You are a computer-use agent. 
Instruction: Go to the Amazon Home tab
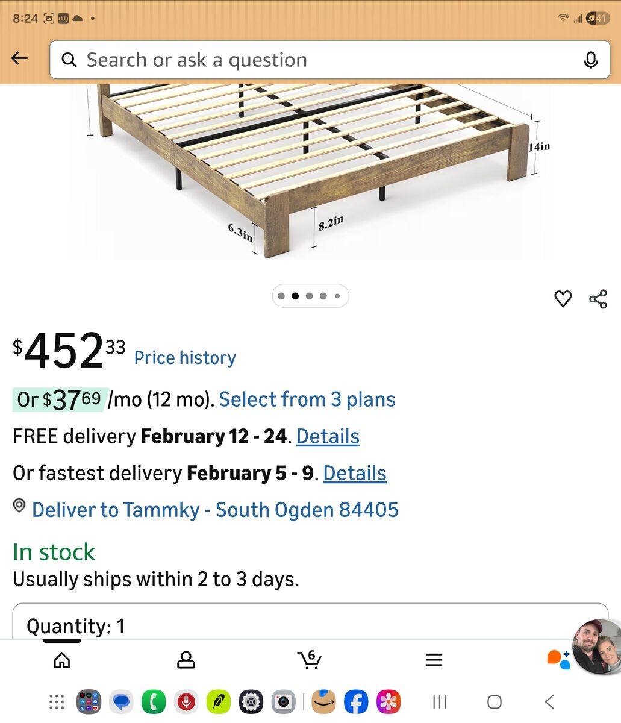pyautogui.click(x=62, y=660)
